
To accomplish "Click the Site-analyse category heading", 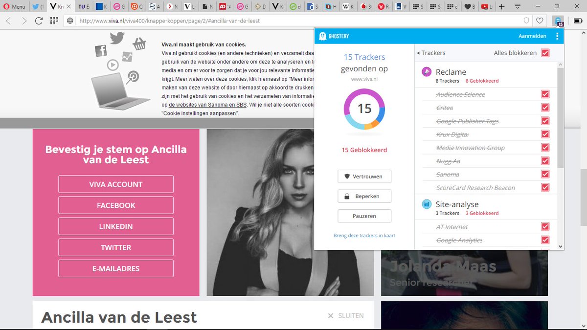I will 457,204.
